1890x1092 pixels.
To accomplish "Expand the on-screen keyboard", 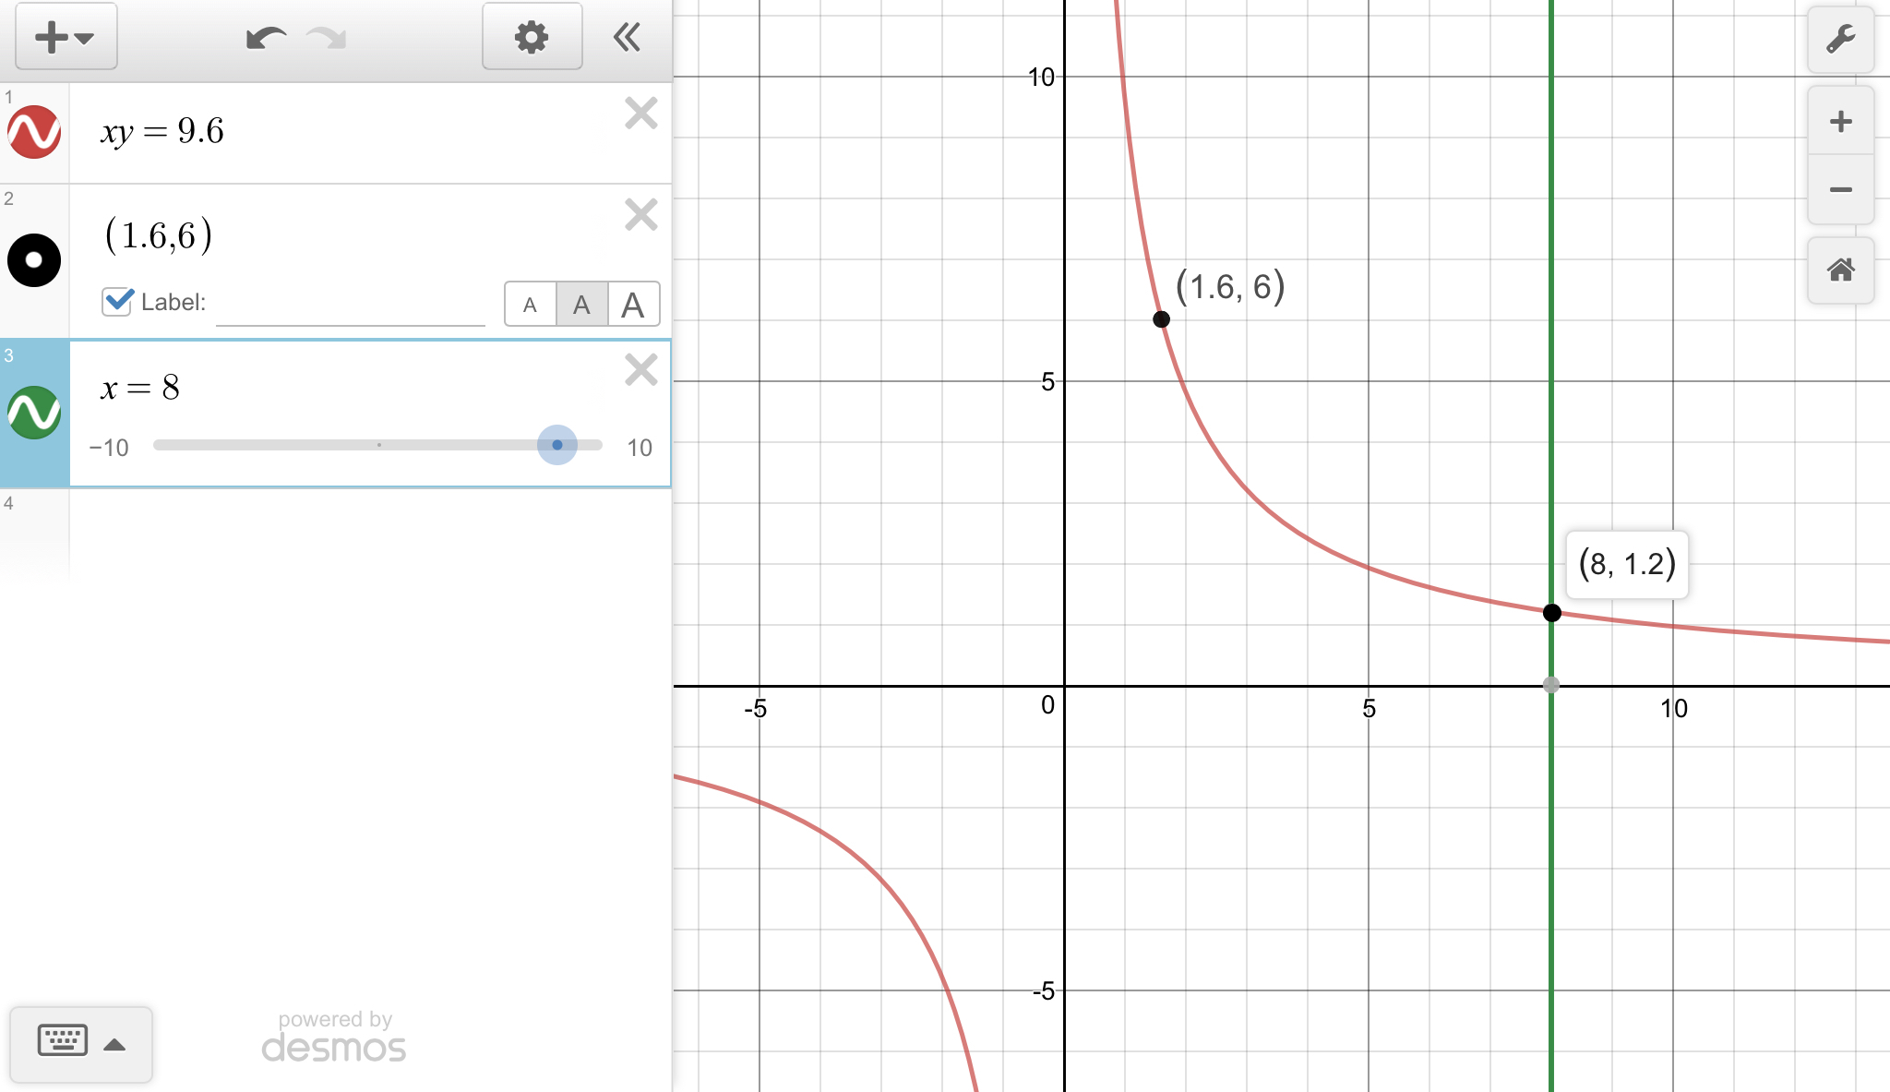I will point(80,1044).
